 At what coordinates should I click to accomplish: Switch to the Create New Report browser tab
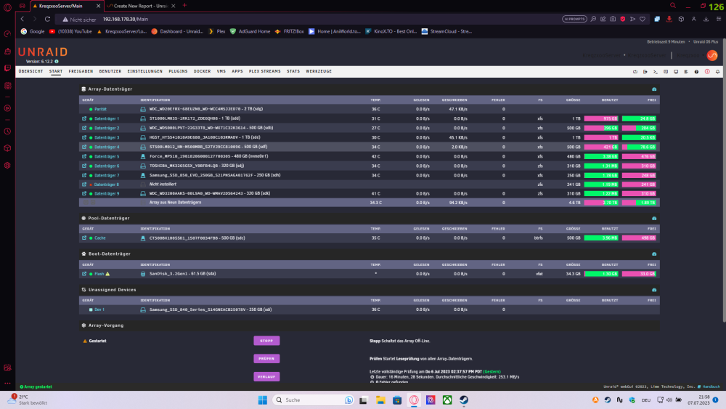click(x=140, y=6)
